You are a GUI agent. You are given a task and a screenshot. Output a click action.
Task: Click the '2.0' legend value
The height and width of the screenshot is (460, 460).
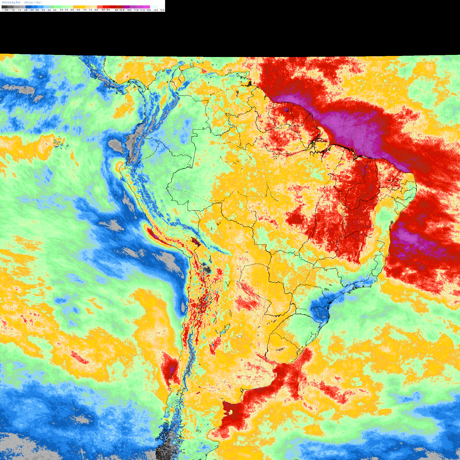tap(26, 10)
